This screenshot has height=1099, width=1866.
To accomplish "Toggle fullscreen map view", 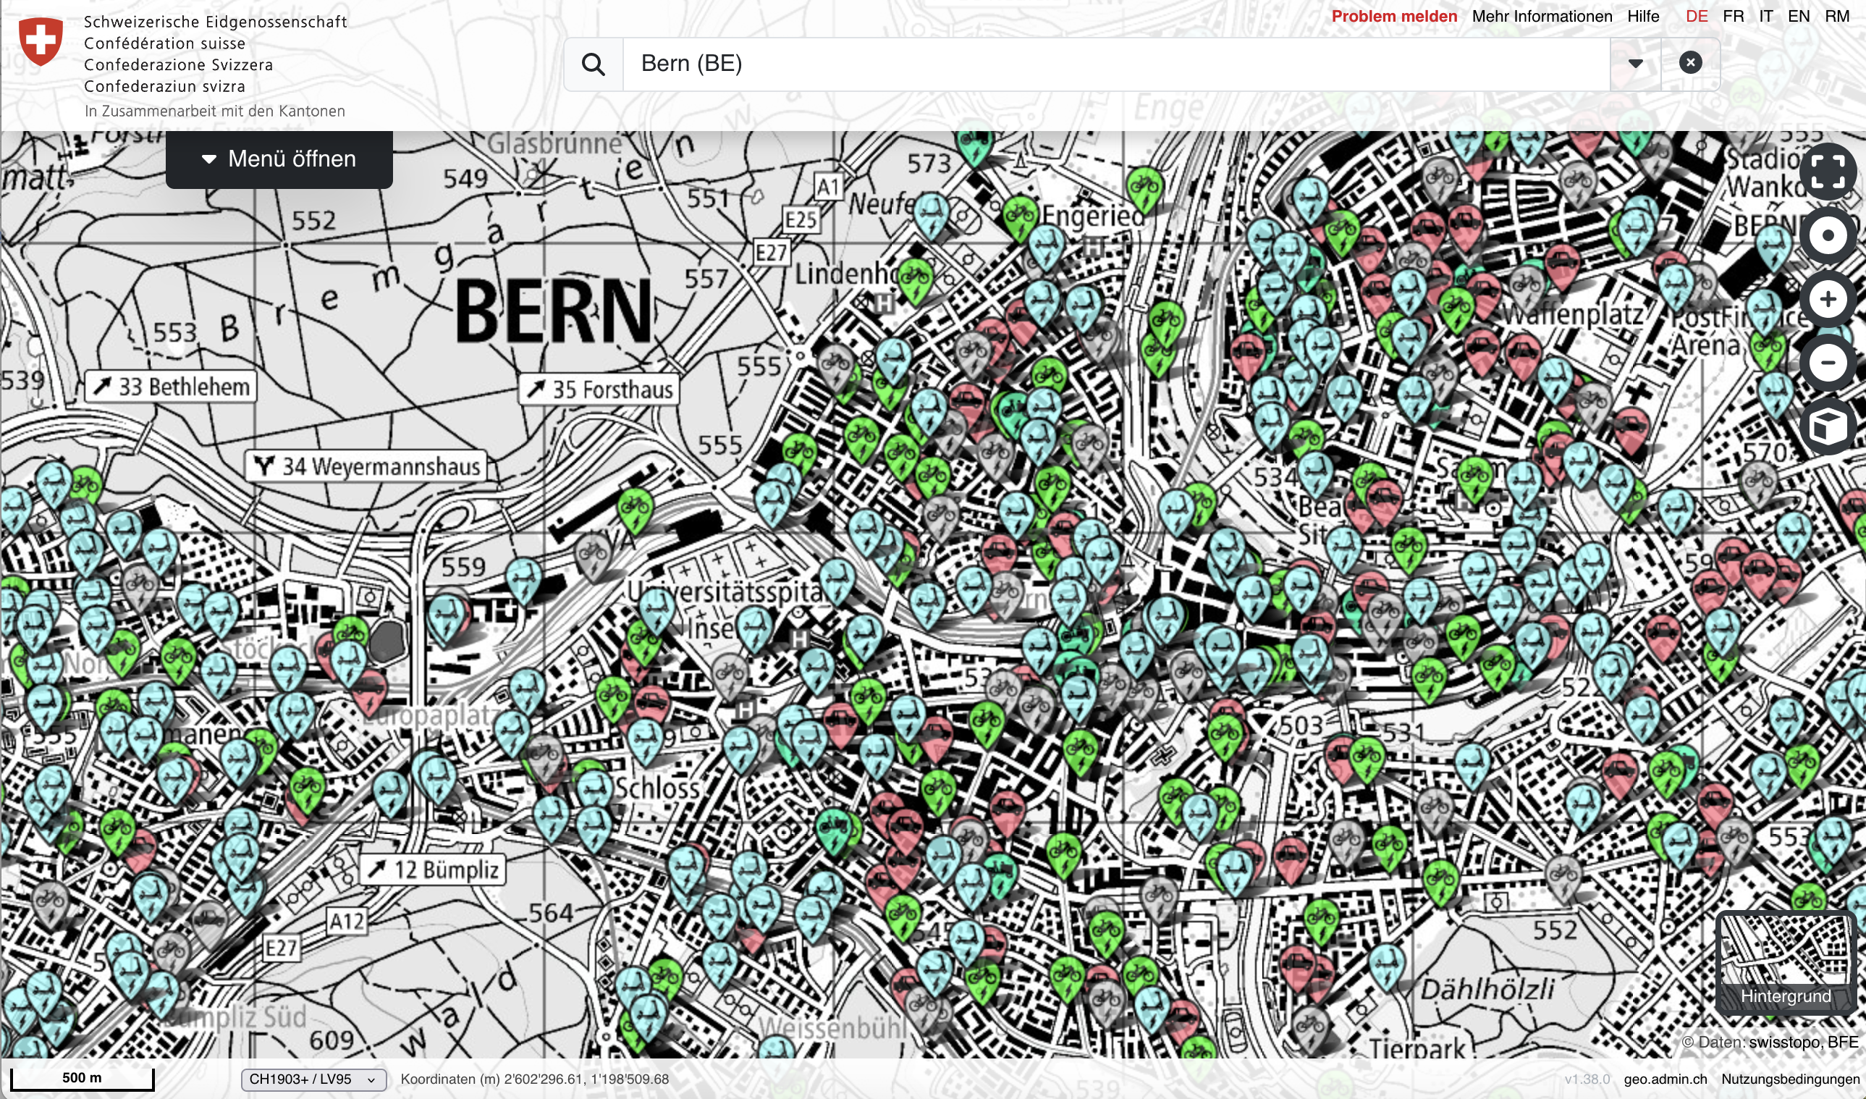I will pos(1828,172).
